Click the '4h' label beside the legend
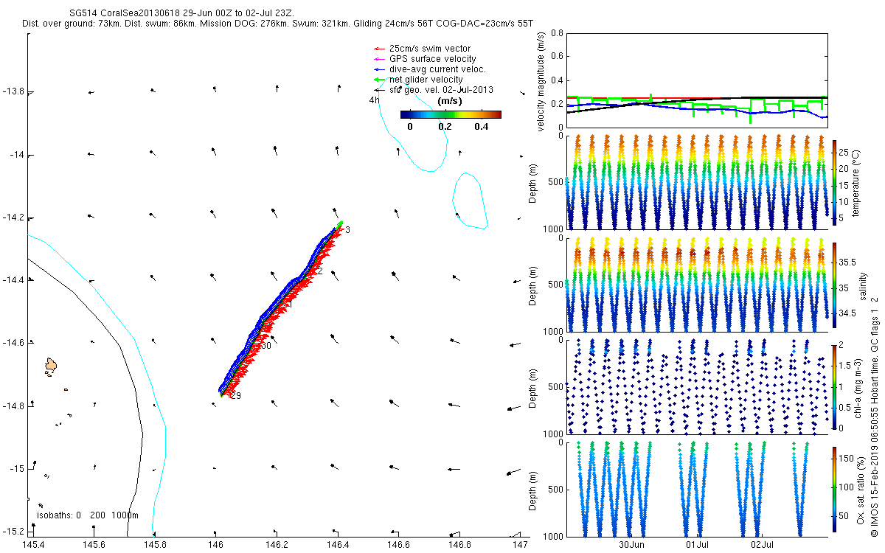Image resolution: width=885 pixels, height=553 pixels. tap(375, 100)
